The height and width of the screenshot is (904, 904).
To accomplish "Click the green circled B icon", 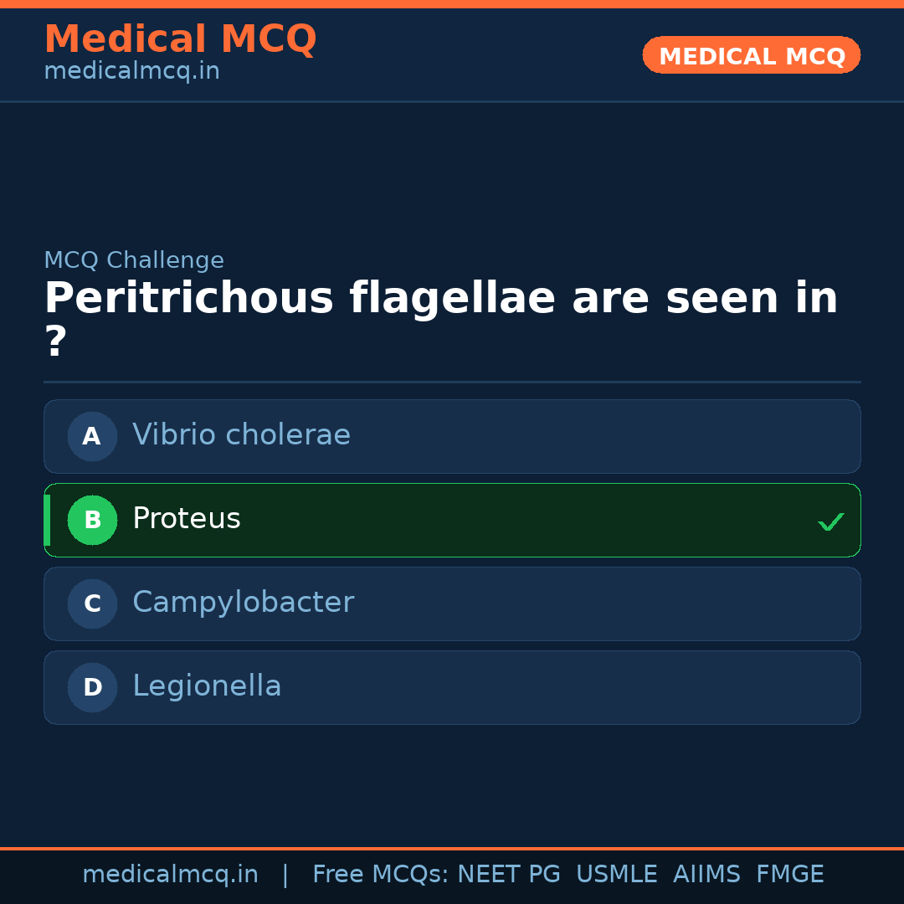I will [92, 520].
